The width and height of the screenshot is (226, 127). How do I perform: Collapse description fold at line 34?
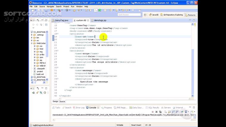click(x=58, y=79)
